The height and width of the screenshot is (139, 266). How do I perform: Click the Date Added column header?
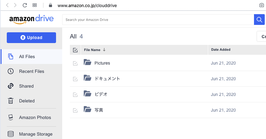pos(221,50)
